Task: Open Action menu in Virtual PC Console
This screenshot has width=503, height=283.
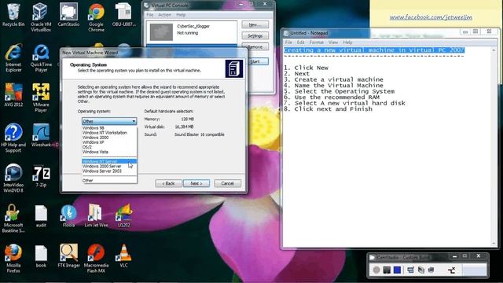Action: click(x=164, y=15)
